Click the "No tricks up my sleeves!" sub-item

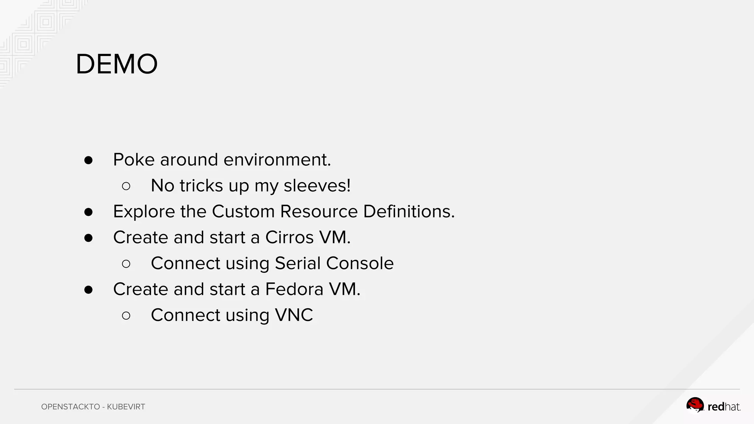251,185
